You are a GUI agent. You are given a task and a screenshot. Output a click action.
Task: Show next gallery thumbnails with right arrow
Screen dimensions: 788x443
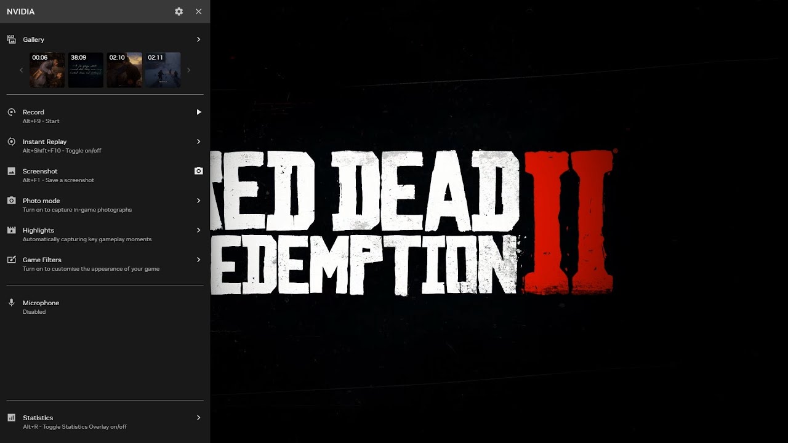188,70
